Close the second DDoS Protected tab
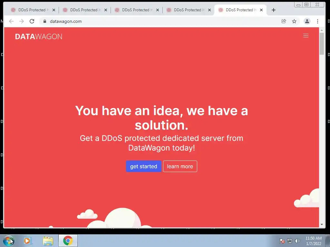 pos(106,10)
